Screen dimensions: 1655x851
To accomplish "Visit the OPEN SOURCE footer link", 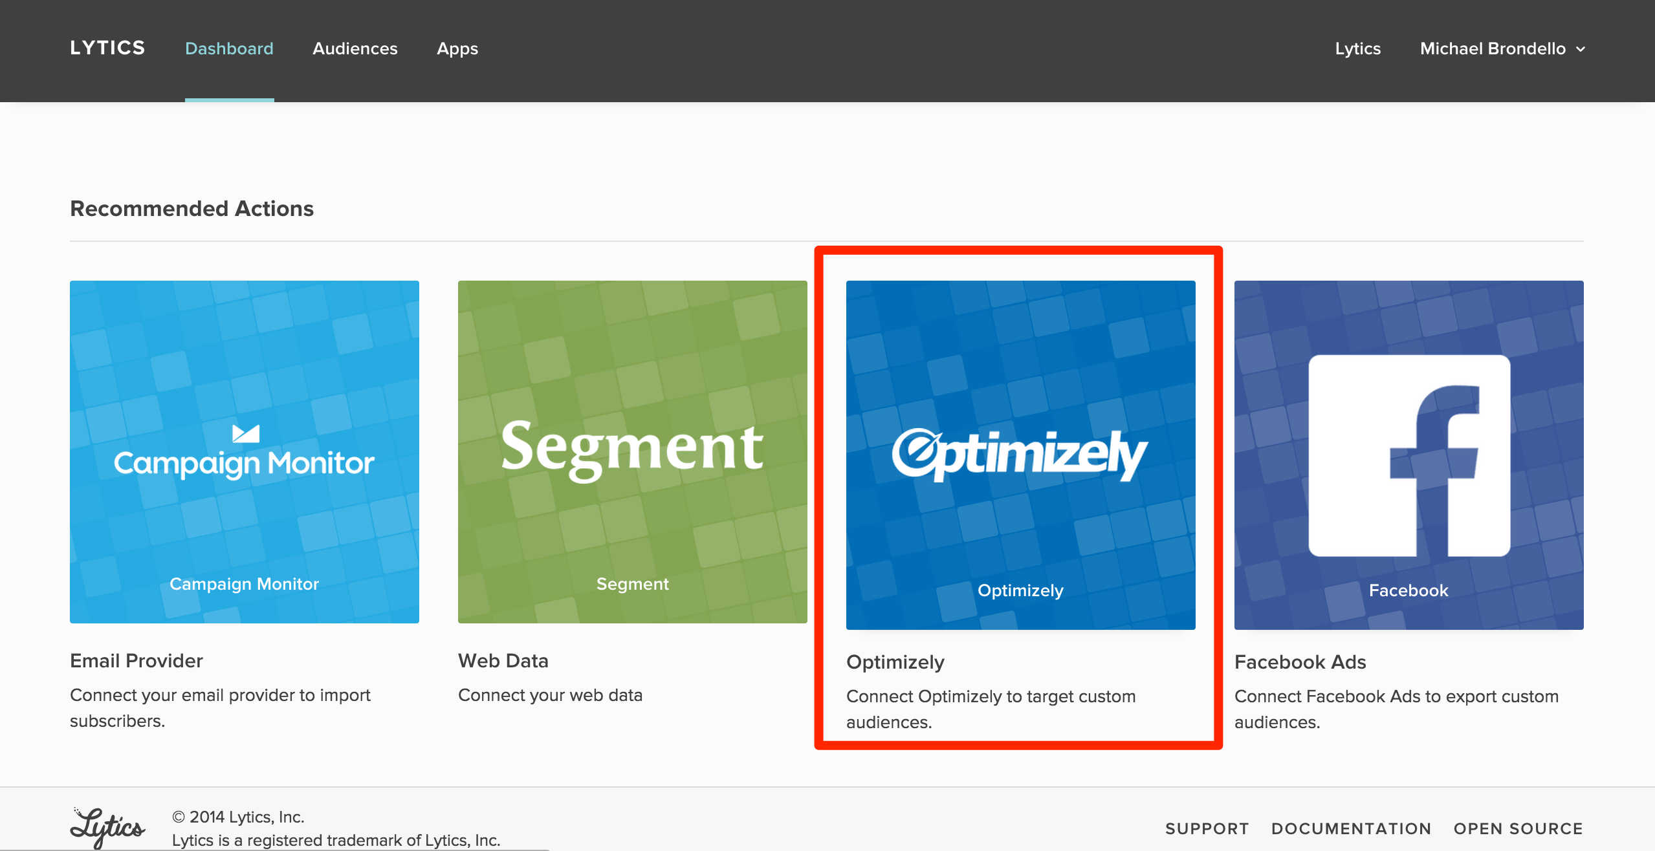I will [1518, 828].
